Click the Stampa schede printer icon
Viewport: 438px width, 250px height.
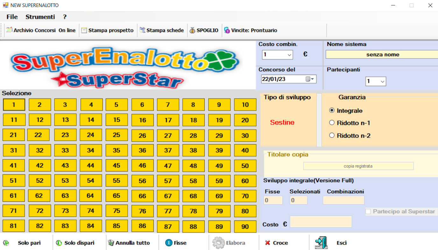(x=142, y=30)
